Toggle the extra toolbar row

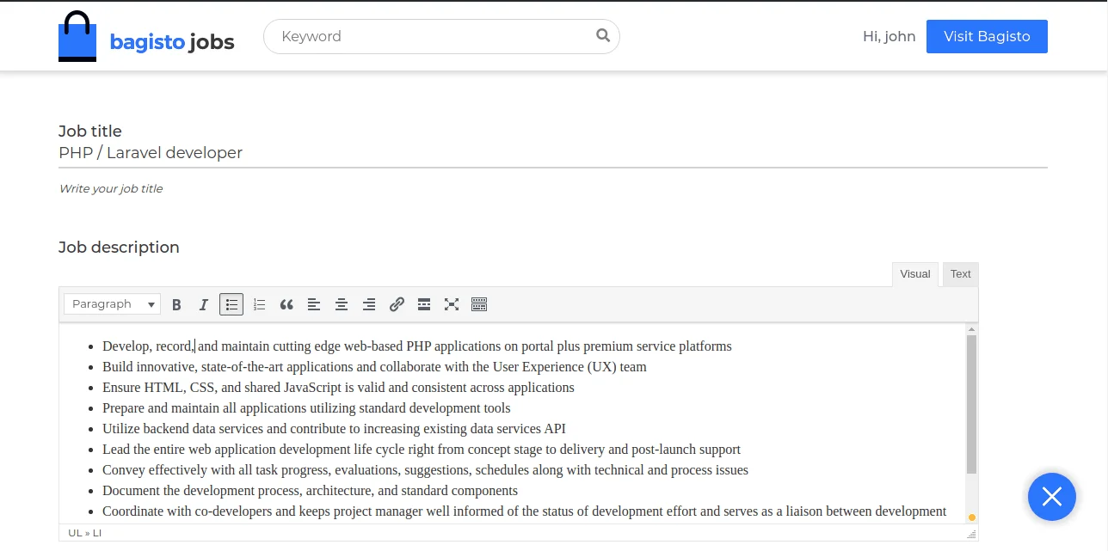479,303
